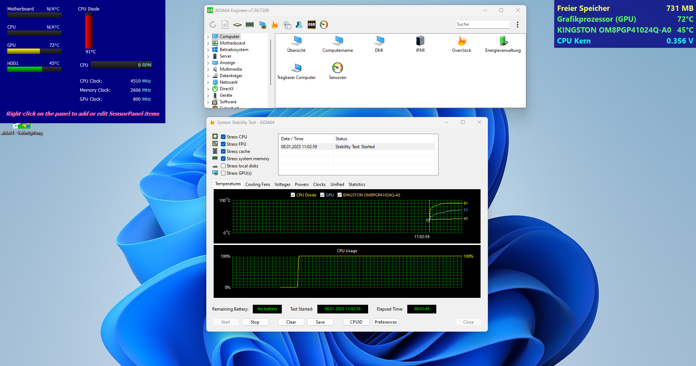
Task: Expand the Betriebssystem tree node chevron
Action: tap(208, 50)
